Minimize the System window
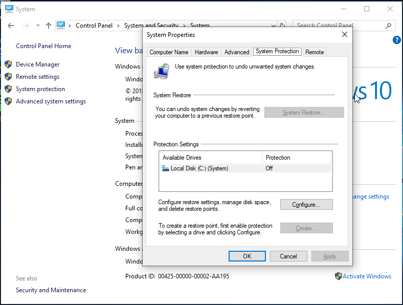 point(344,9)
